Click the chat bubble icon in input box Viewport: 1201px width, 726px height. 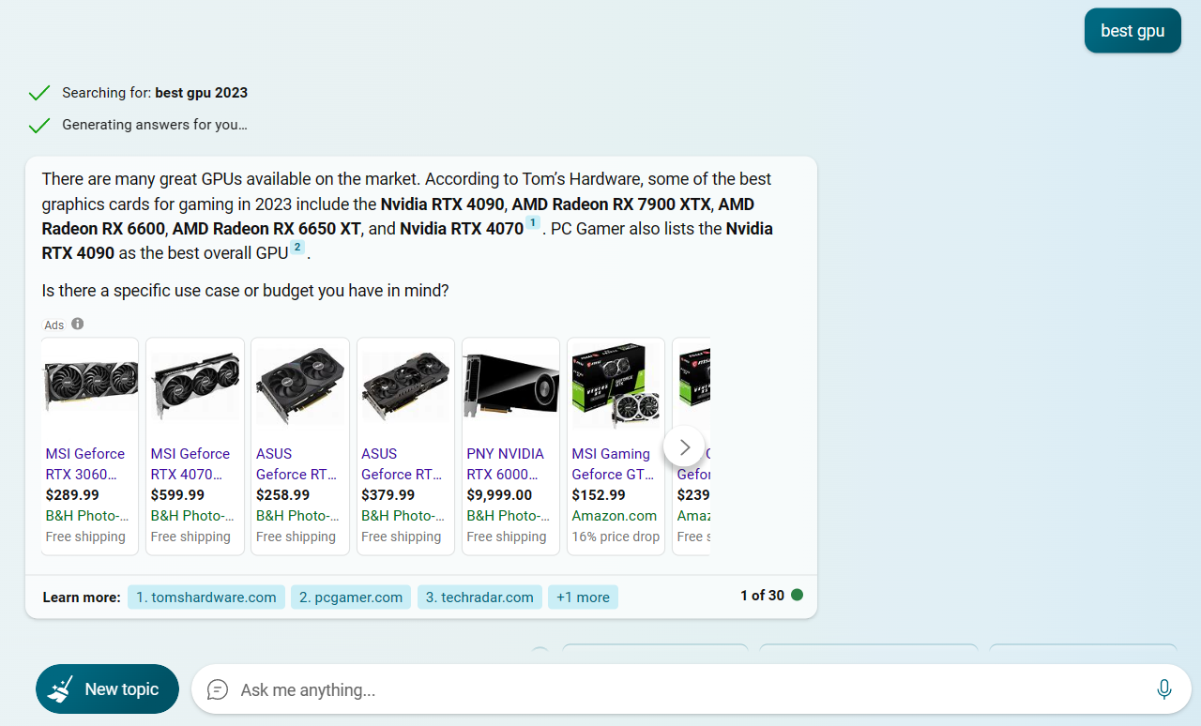pos(218,689)
